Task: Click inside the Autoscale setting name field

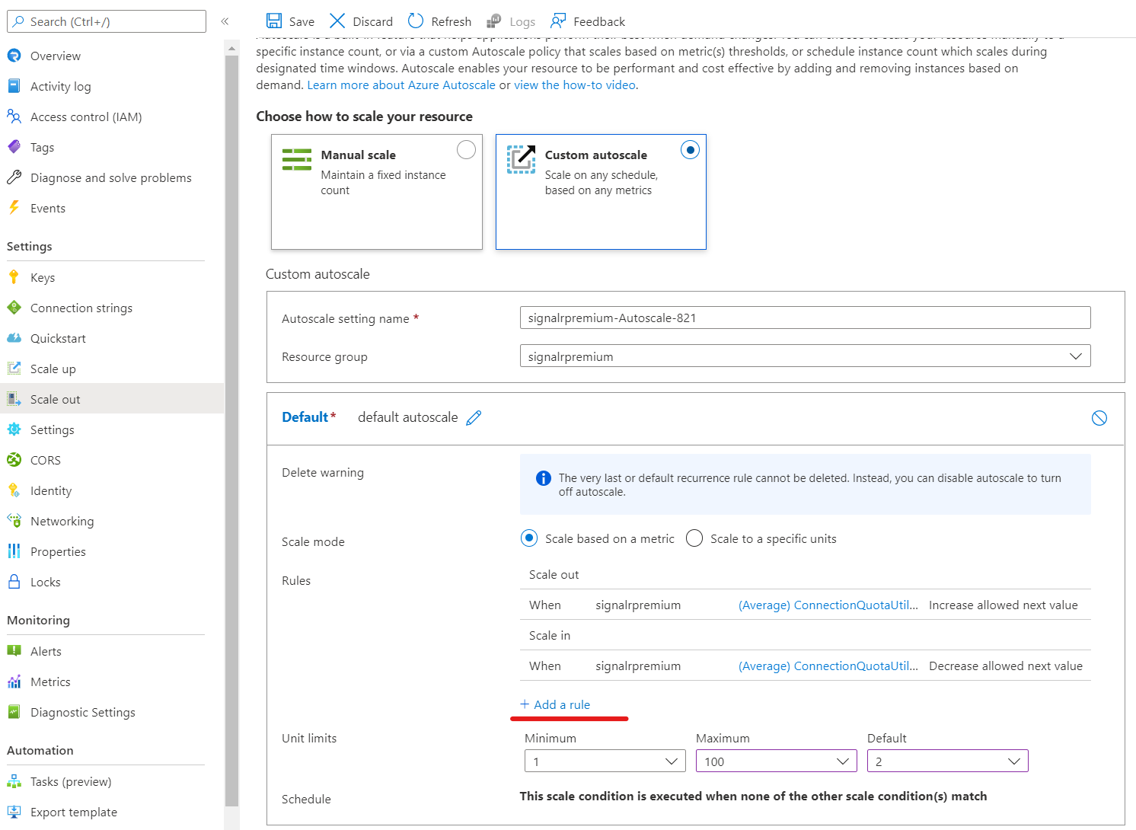Action: point(804,318)
